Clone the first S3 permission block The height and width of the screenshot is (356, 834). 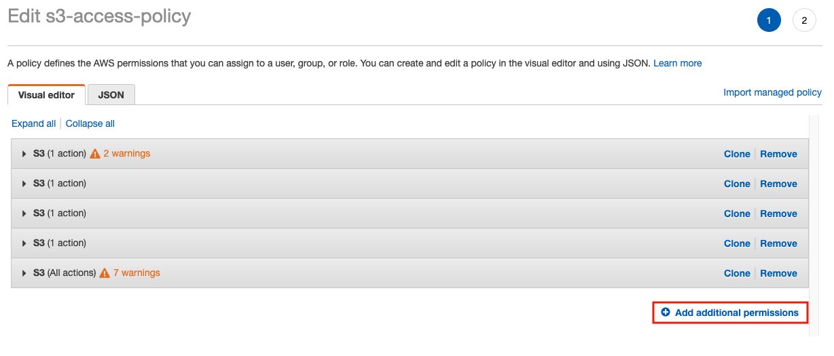tap(737, 154)
